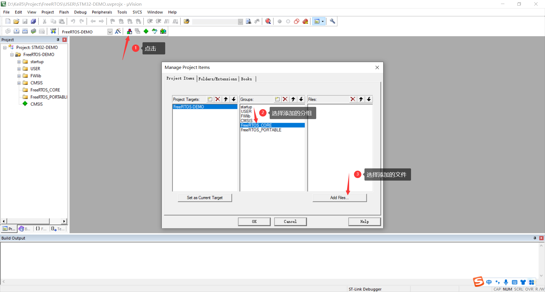This screenshot has width=545, height=292.
Task: Switch to the Folders/Extensions tab
Action: point(217,79)
